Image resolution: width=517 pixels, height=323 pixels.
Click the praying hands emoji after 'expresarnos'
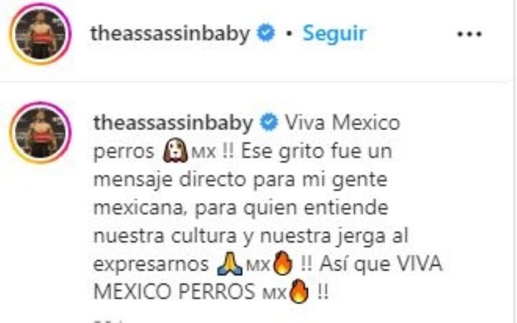click(230, 264)
